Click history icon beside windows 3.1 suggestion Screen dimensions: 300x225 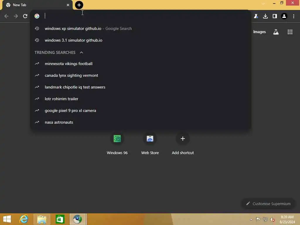pyautogui.click(x=37, y=40)
